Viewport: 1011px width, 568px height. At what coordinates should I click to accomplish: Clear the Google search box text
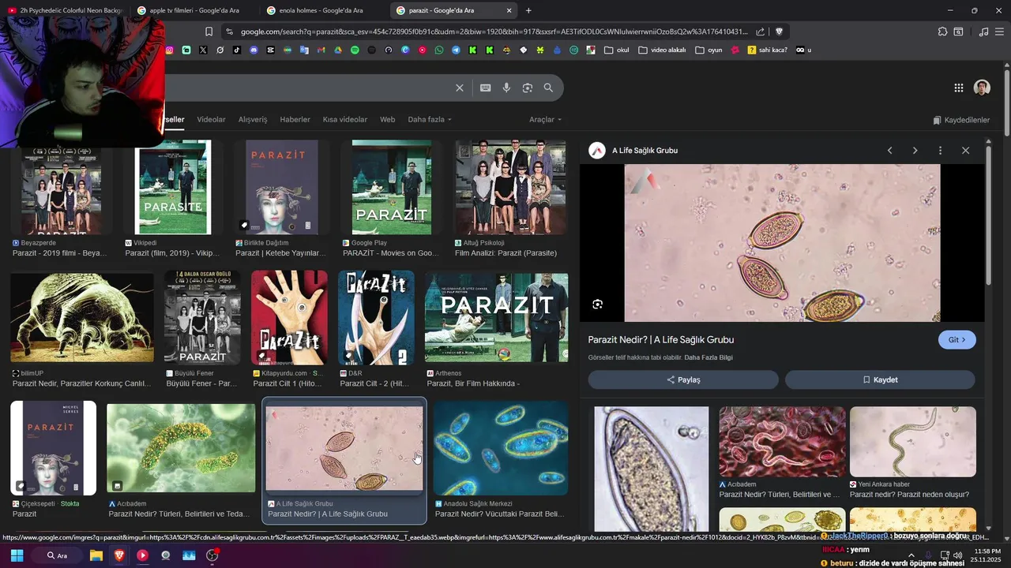coord(459,88)
